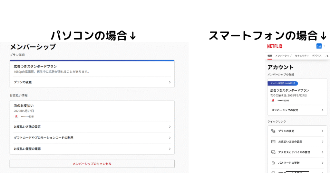
Task: Expand the dropdown arrow next to profile avatar
Action: pos(324,46)
